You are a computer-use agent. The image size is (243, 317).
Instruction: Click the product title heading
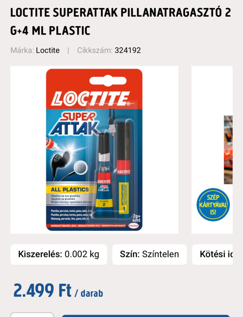(121, 21)
